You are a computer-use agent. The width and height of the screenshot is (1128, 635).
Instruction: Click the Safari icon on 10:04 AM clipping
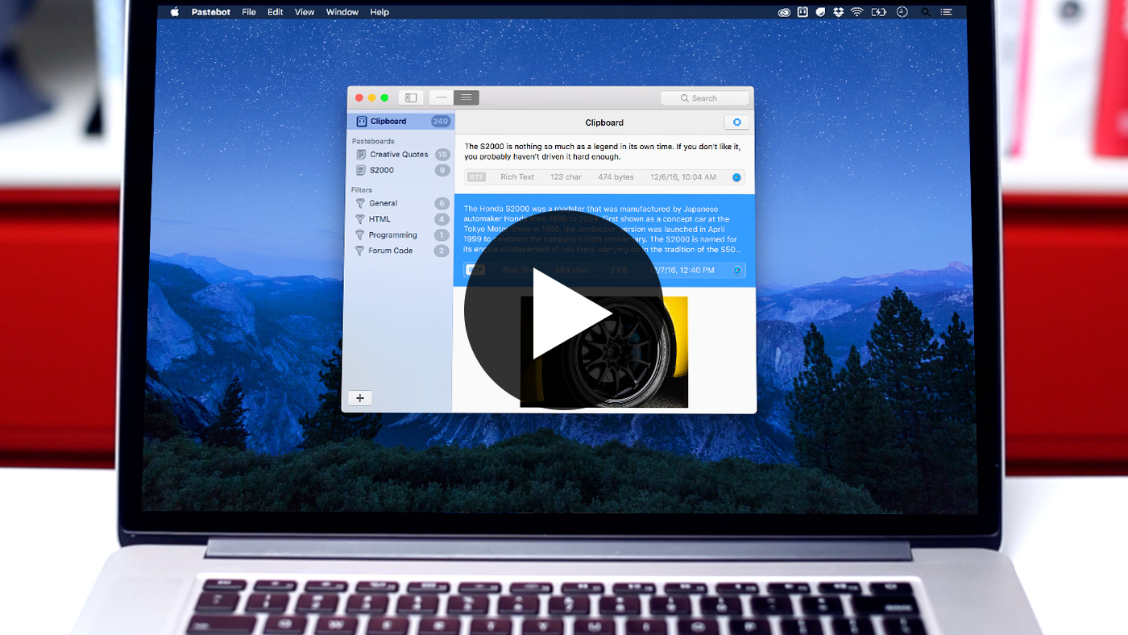[736, 177]
